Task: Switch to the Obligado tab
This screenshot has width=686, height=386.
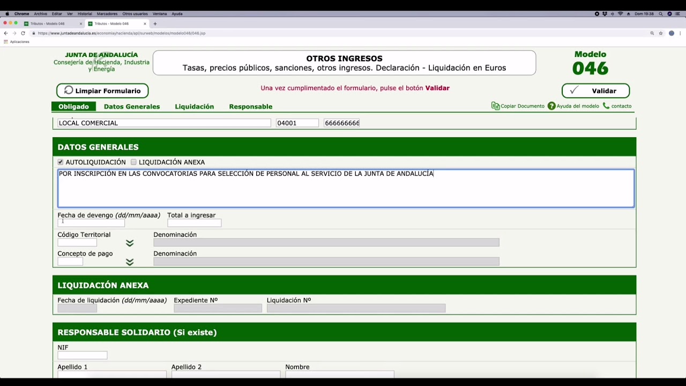Action: coord(73,106)
